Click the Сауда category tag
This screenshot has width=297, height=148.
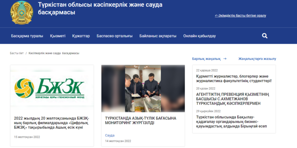point(110,135)
